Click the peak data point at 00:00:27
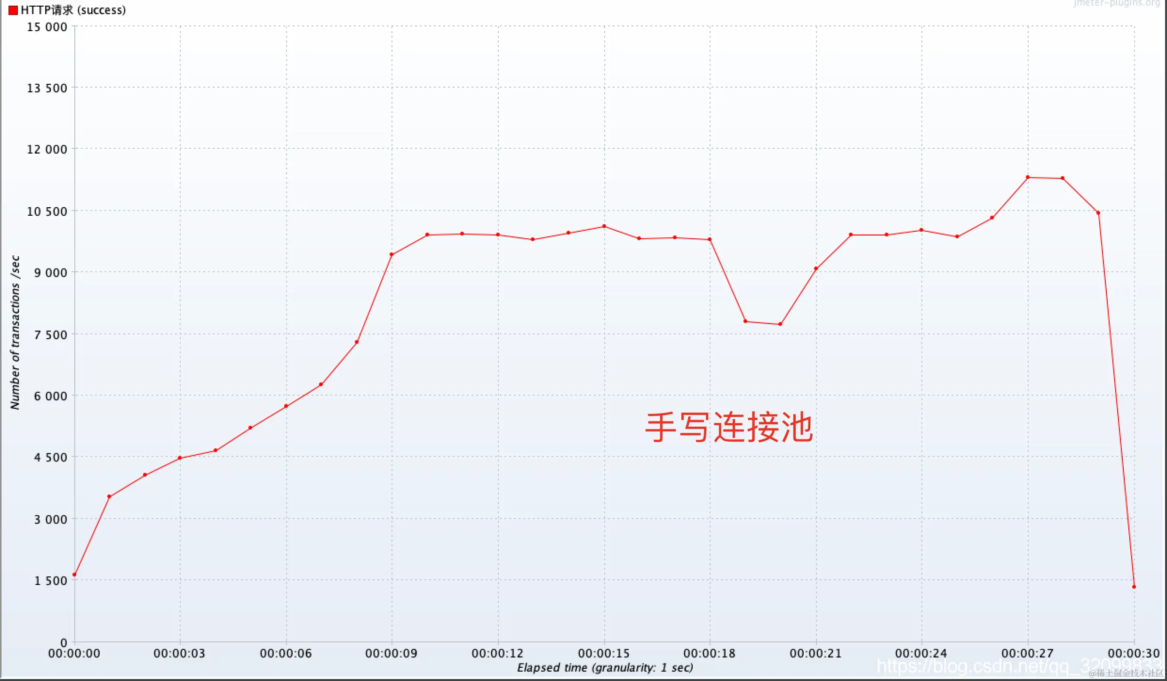1167x681 pixels. pyautogui.click(x=1028, y=178)
